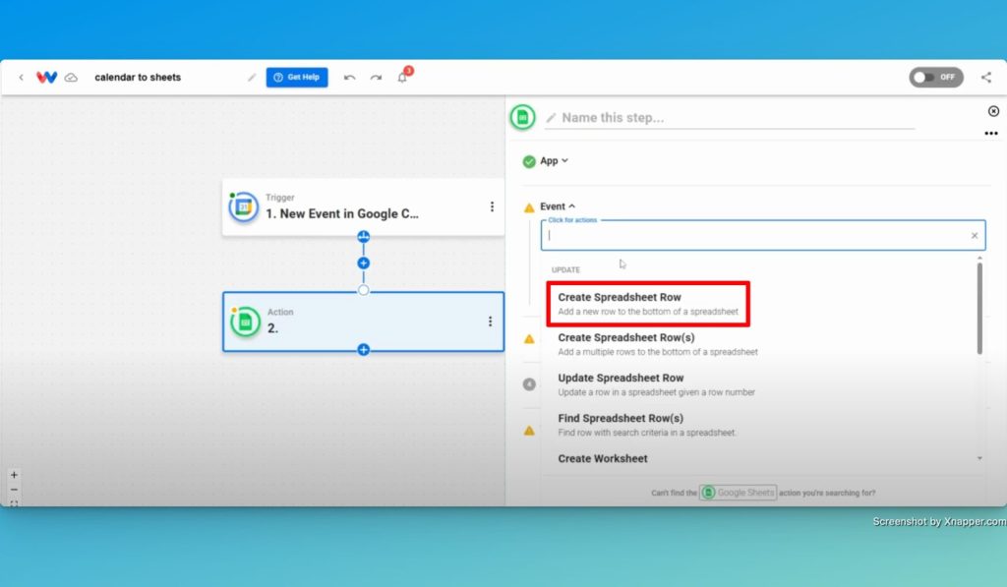
Task: Click the actions list down arrow
Action: (x=979, y=458)
